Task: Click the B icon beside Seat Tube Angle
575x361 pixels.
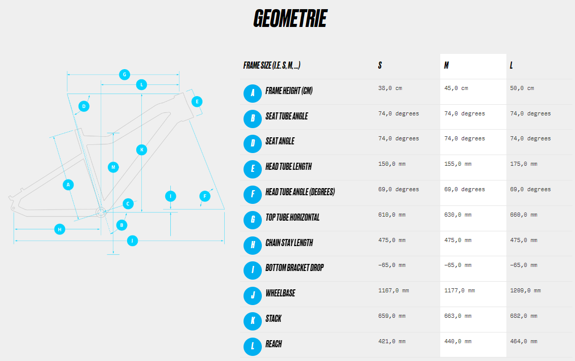Action: 252,118
